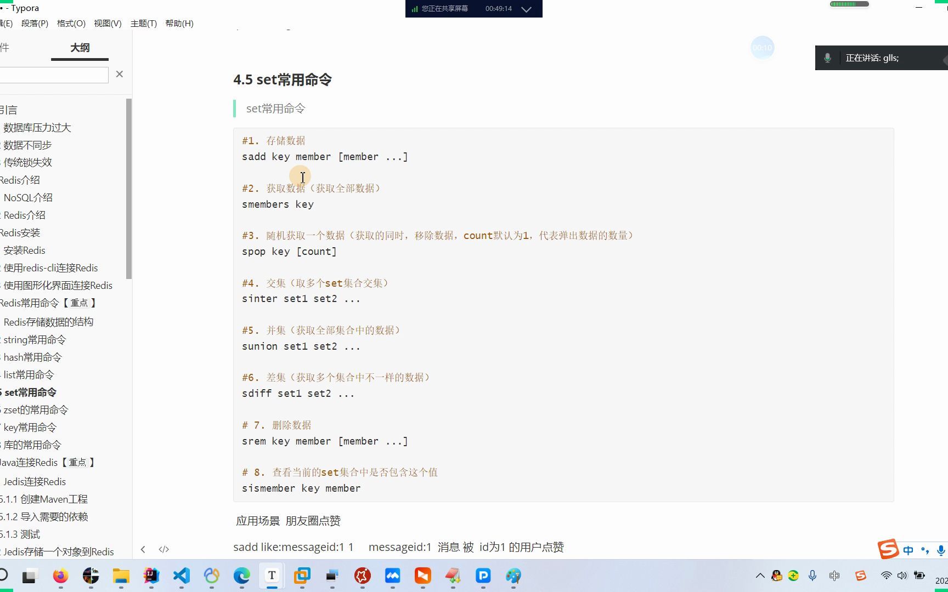This screenshot has height=592, width=948.
Task: Select Redis常用命令【重点】 outline heading
Action: tap(48, 303)
